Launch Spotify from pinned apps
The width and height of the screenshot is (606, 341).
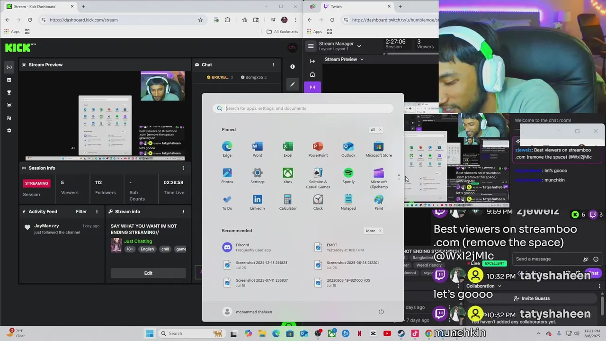[x=348, y=175]
